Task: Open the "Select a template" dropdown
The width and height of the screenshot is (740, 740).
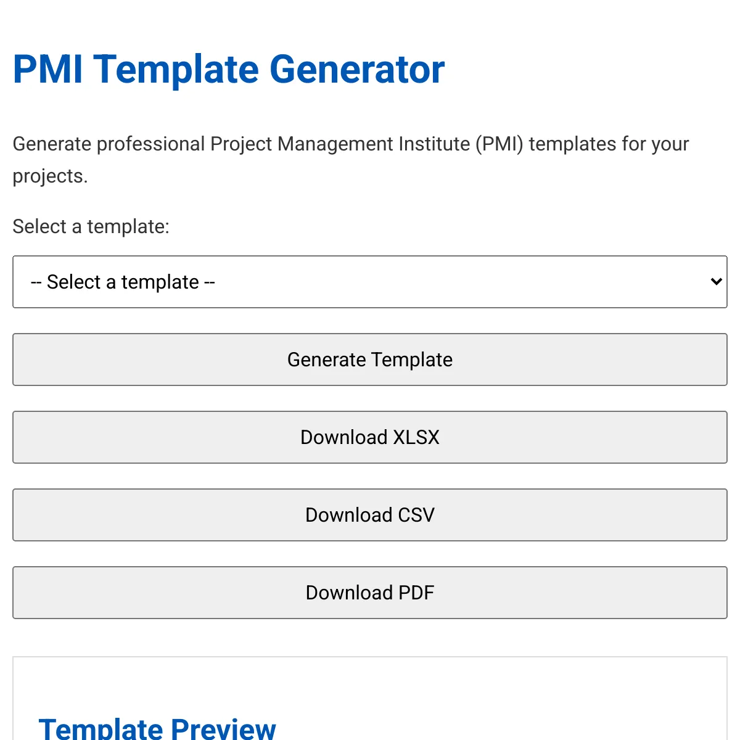Action: pos(370,282)
